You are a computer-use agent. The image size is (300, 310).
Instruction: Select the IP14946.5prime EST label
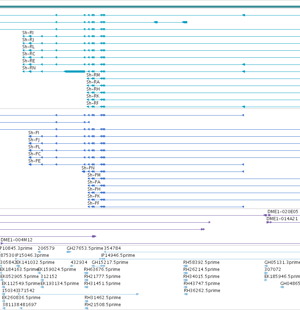point(118,255)
